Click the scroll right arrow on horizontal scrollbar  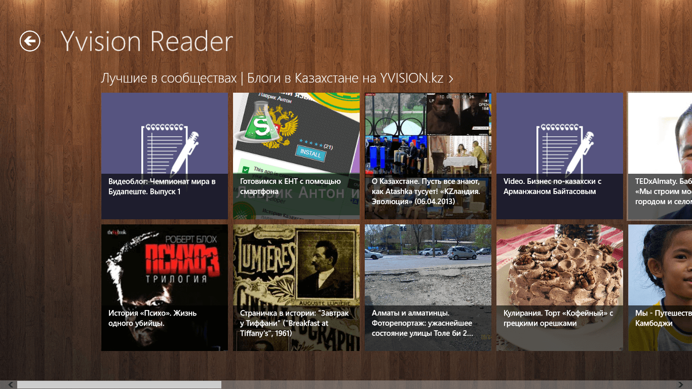682,385
